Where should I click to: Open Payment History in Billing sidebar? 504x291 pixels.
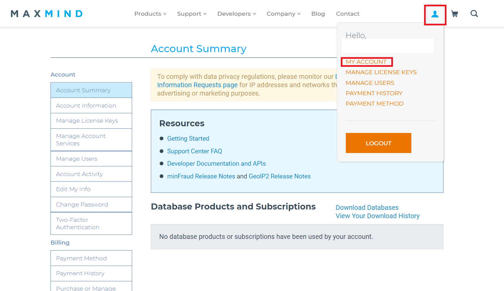[x=91, y=273]
